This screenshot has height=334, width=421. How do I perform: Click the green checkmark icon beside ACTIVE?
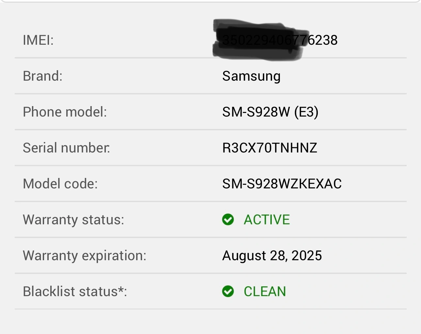228,220
